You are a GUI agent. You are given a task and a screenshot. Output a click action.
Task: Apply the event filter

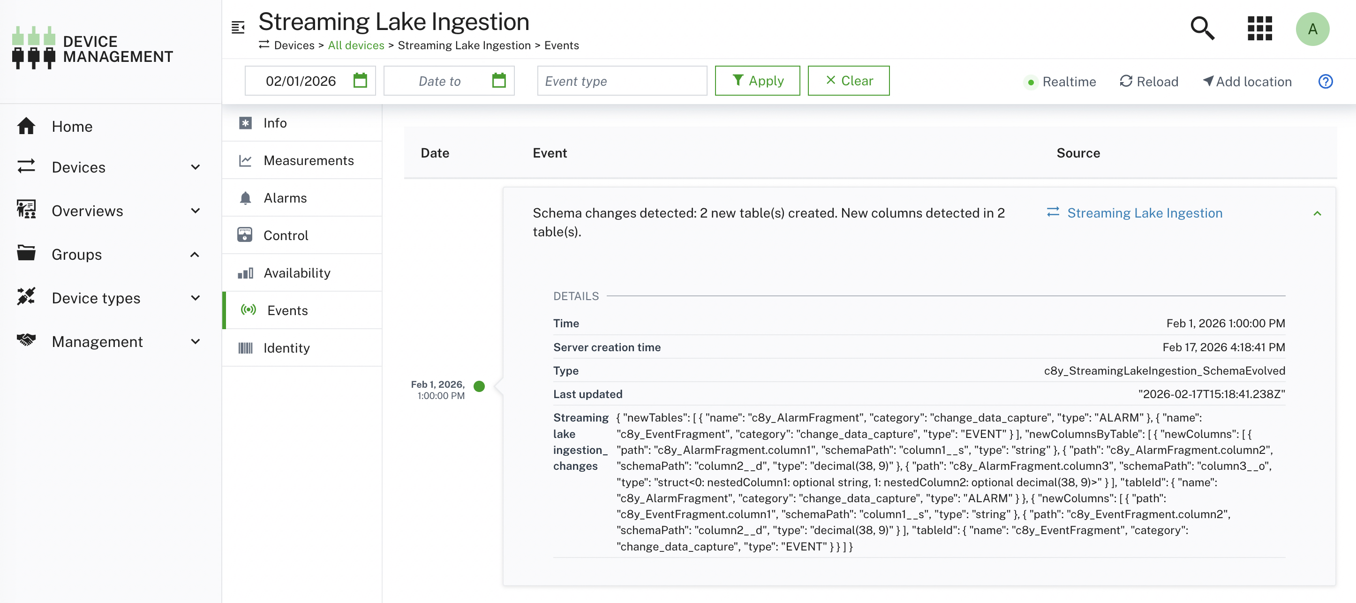pyautogui.click(x=757, y=81)
